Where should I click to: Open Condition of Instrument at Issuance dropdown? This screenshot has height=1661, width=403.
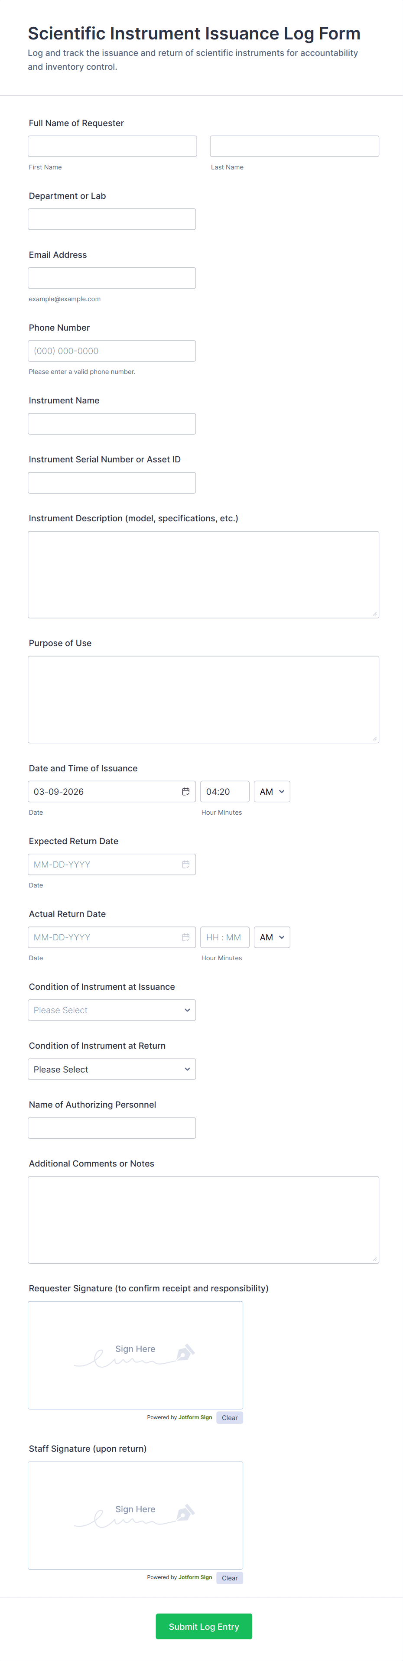pyautogui.click(x=111, y=1010)
